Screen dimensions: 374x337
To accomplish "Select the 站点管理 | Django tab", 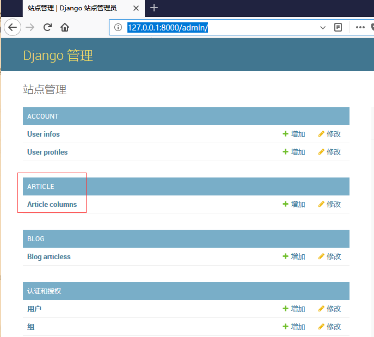I will pos(84,8).
